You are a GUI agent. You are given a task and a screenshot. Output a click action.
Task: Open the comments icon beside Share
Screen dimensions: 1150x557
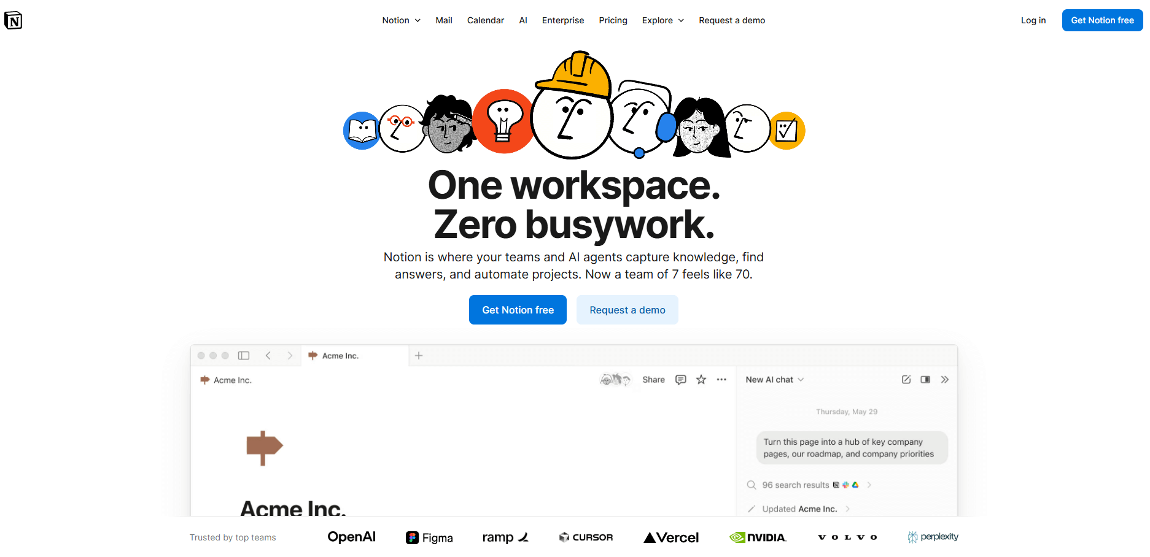[680, 380]
